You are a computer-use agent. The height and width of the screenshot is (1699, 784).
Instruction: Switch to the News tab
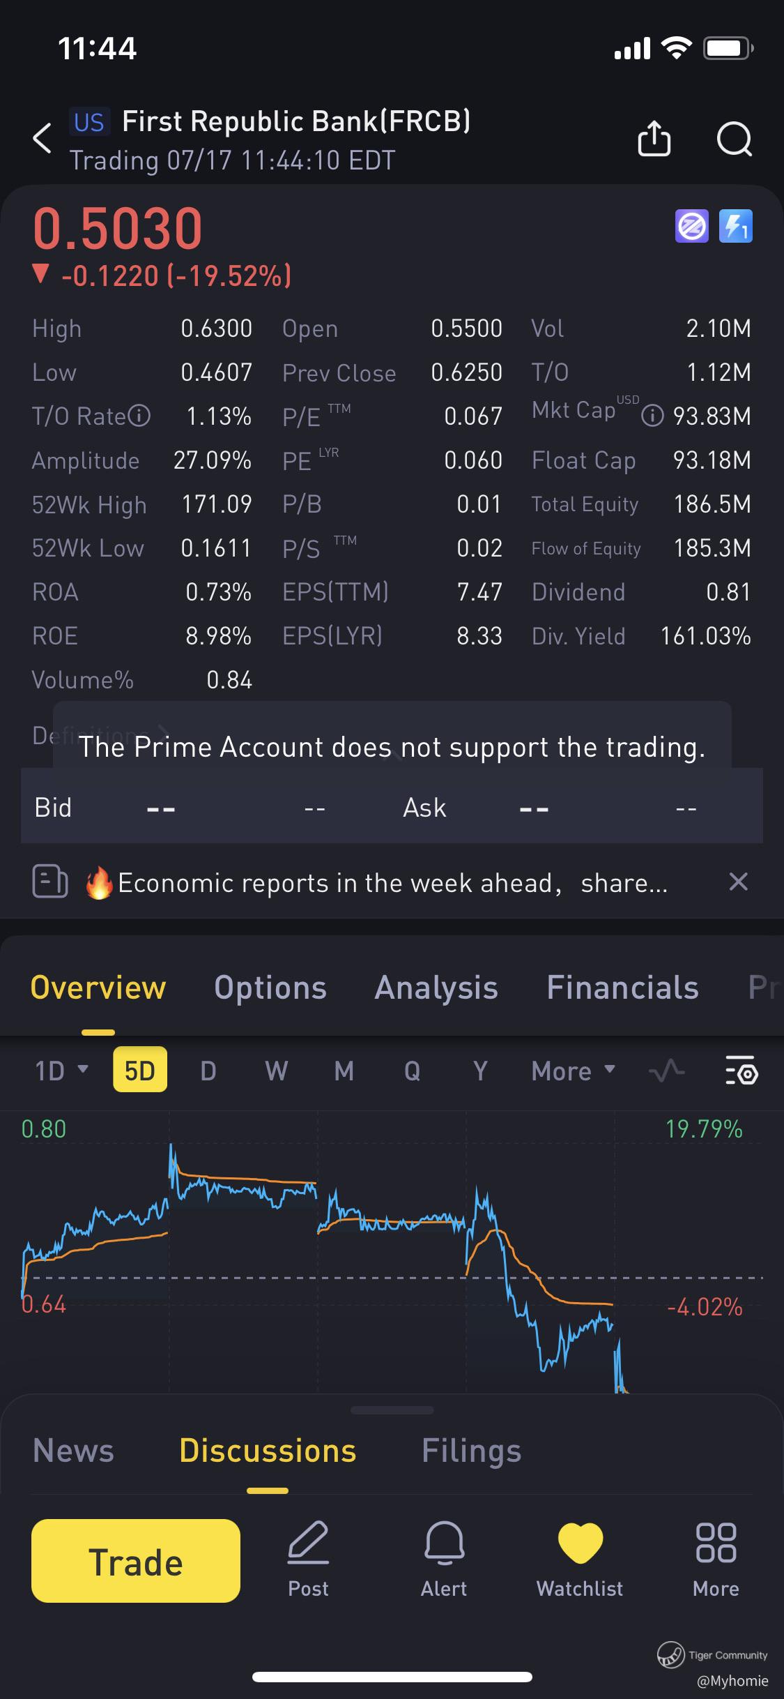coord(73,1451)
